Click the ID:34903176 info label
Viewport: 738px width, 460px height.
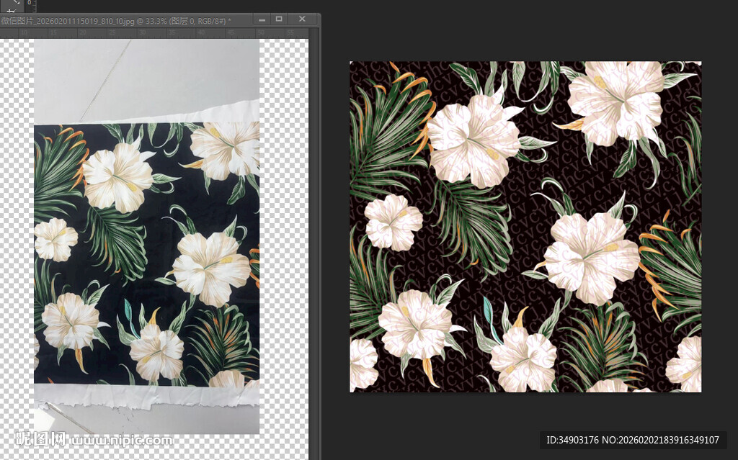(632, 440)
